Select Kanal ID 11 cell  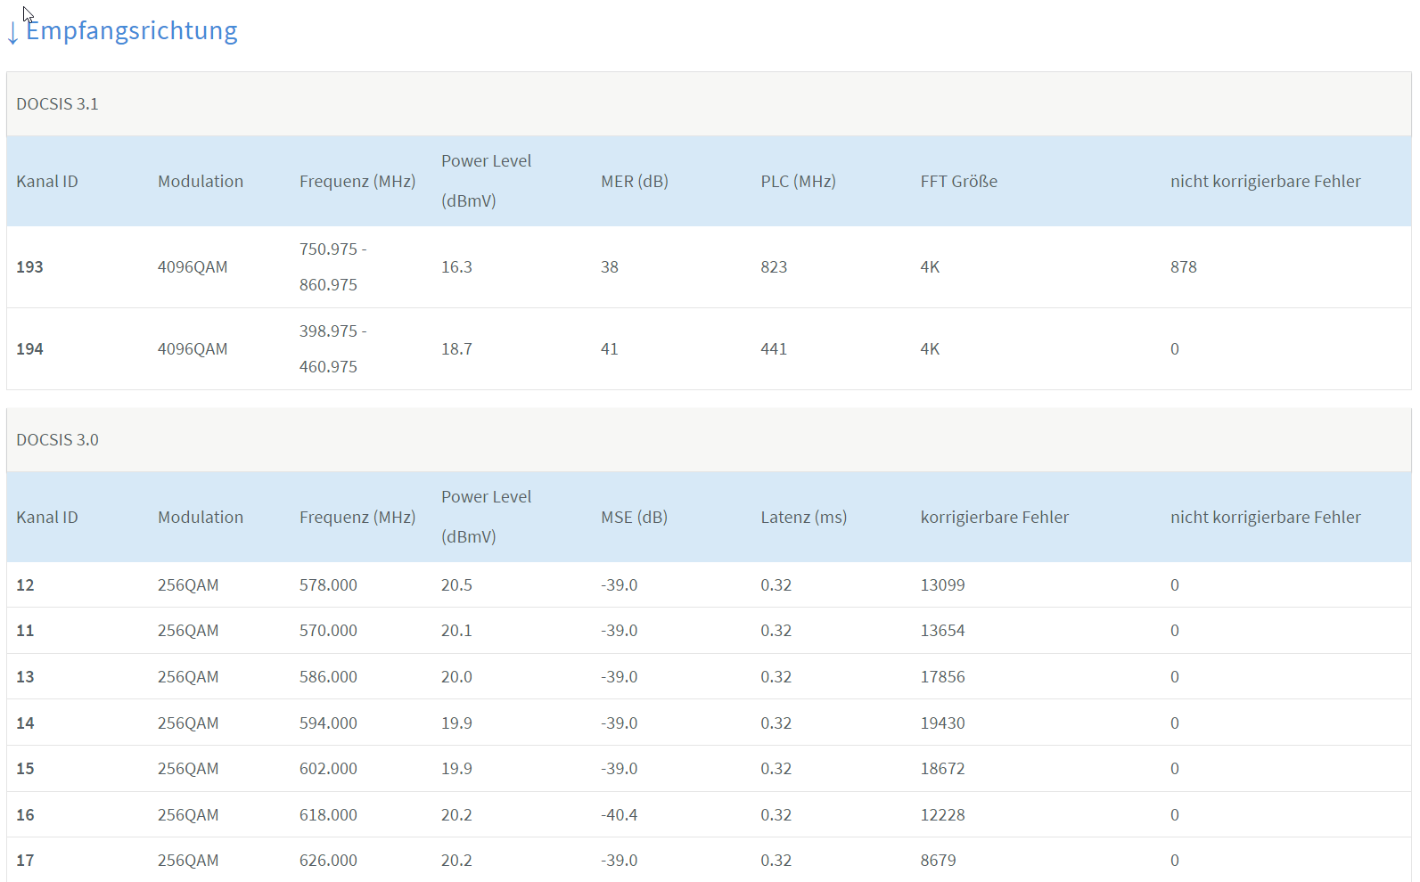pyautogui.click(x=25, y=631)
